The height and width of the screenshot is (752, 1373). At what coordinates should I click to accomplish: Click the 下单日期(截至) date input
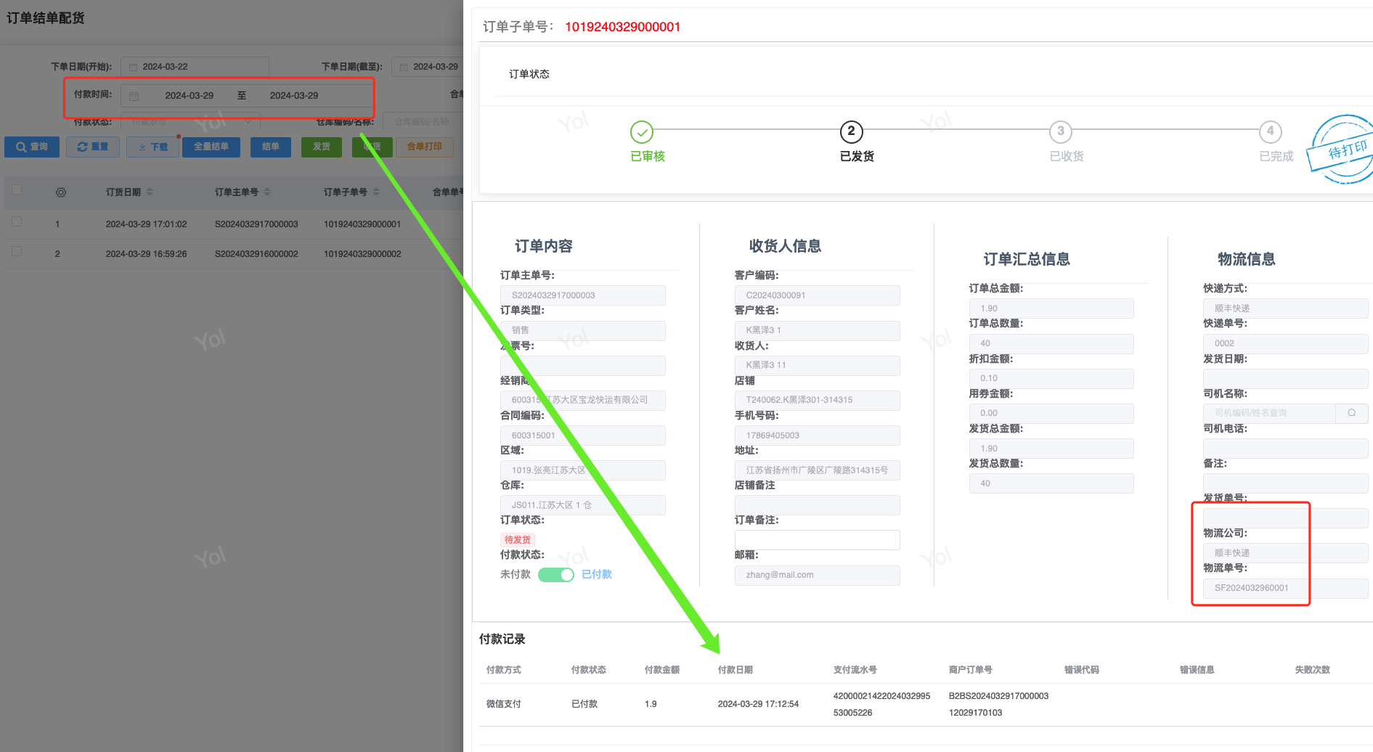(x=428, y=67)
